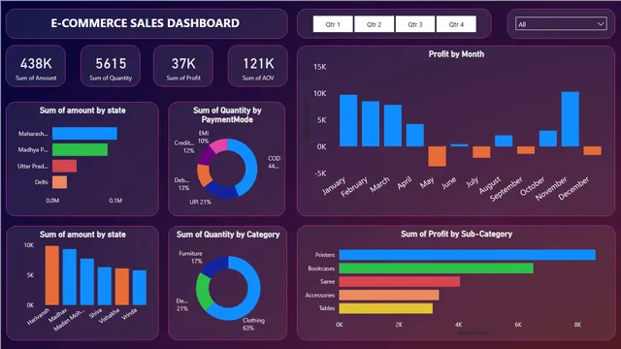Select the Qtr 3 slicer button
This screenshot has width=621, height=349.
click(415, 24)
